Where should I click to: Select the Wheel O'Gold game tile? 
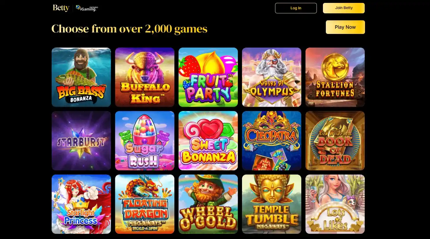coord(208,204)
